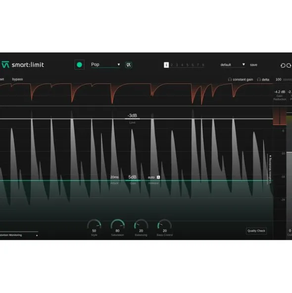
Task: Toggle the auto release A button
Action: (158, 177)
